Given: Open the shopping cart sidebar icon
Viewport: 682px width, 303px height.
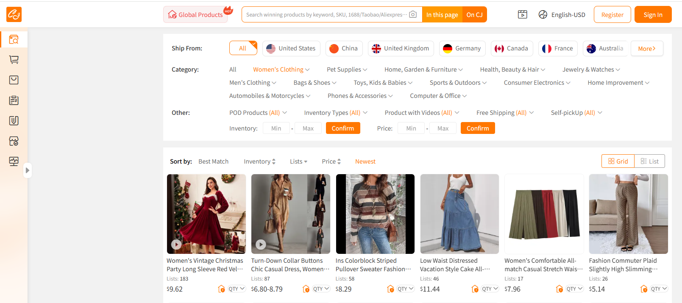Looking at the screenshot, I should 14,60.
